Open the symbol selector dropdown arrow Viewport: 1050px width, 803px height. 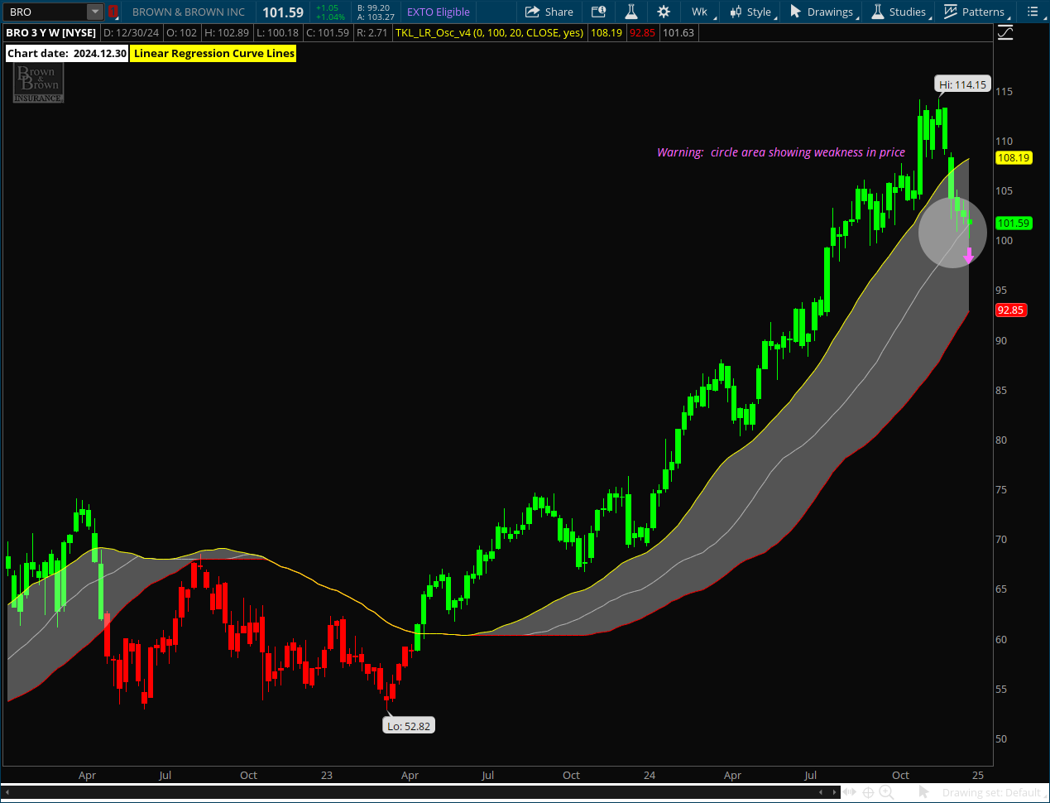(x=95, y=12)
